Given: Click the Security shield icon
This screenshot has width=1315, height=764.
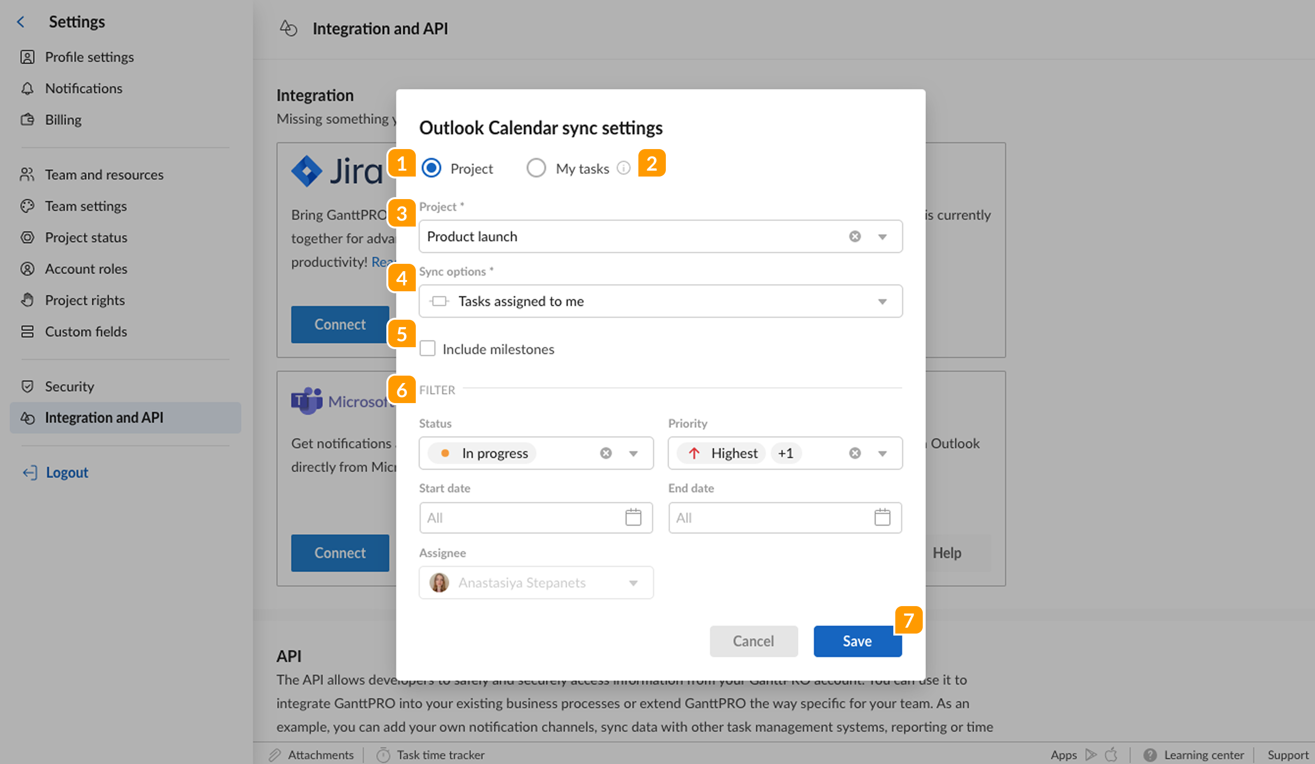Looking at the screenshot, I should pyautogui.click(x=28, y=386).
